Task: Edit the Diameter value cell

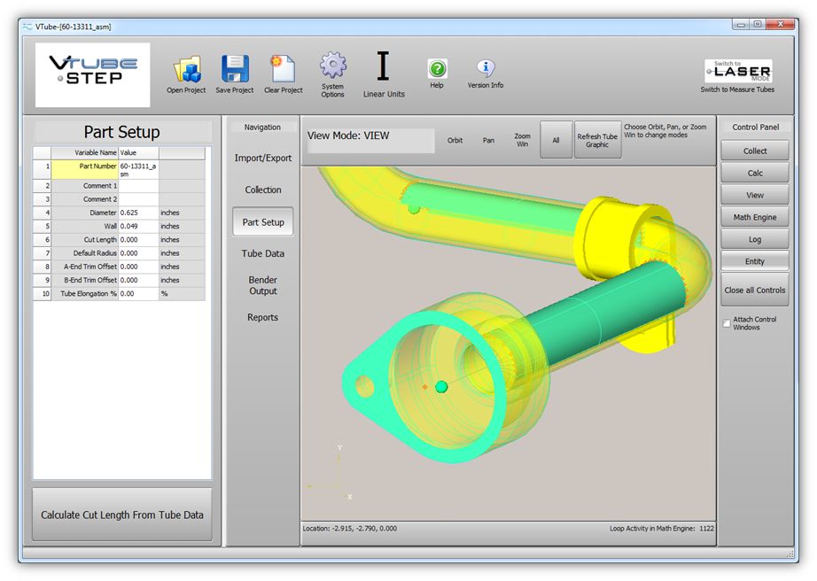Action: click(138, 213)
